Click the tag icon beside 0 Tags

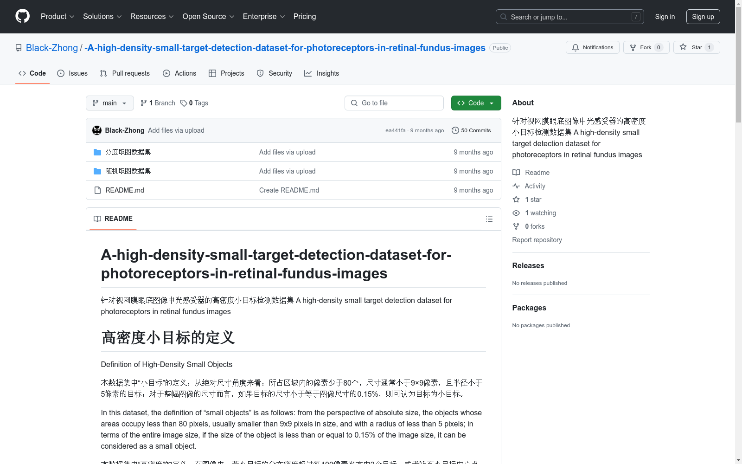click(184, 103)
